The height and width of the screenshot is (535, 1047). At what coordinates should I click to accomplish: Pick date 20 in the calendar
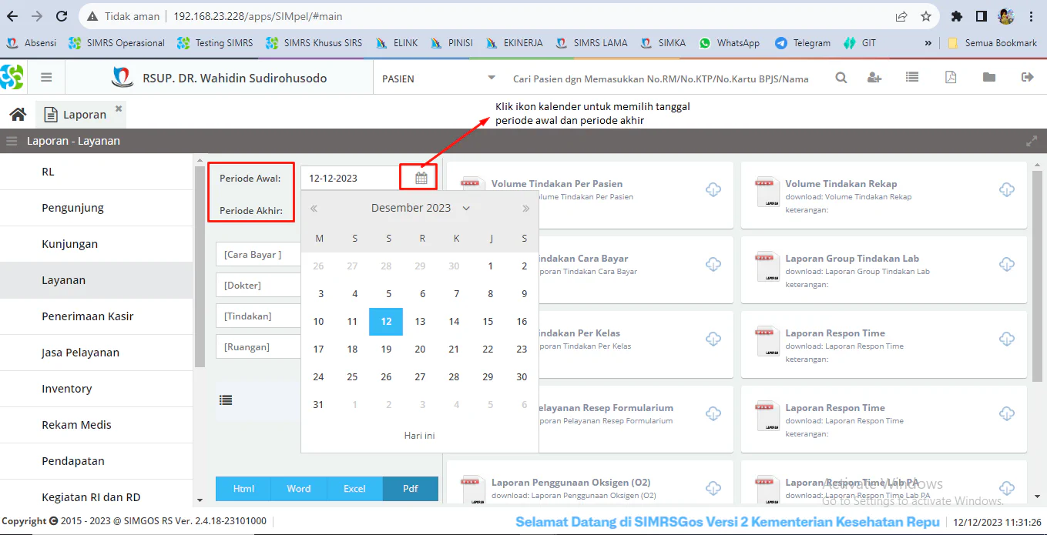click(420, 349)
